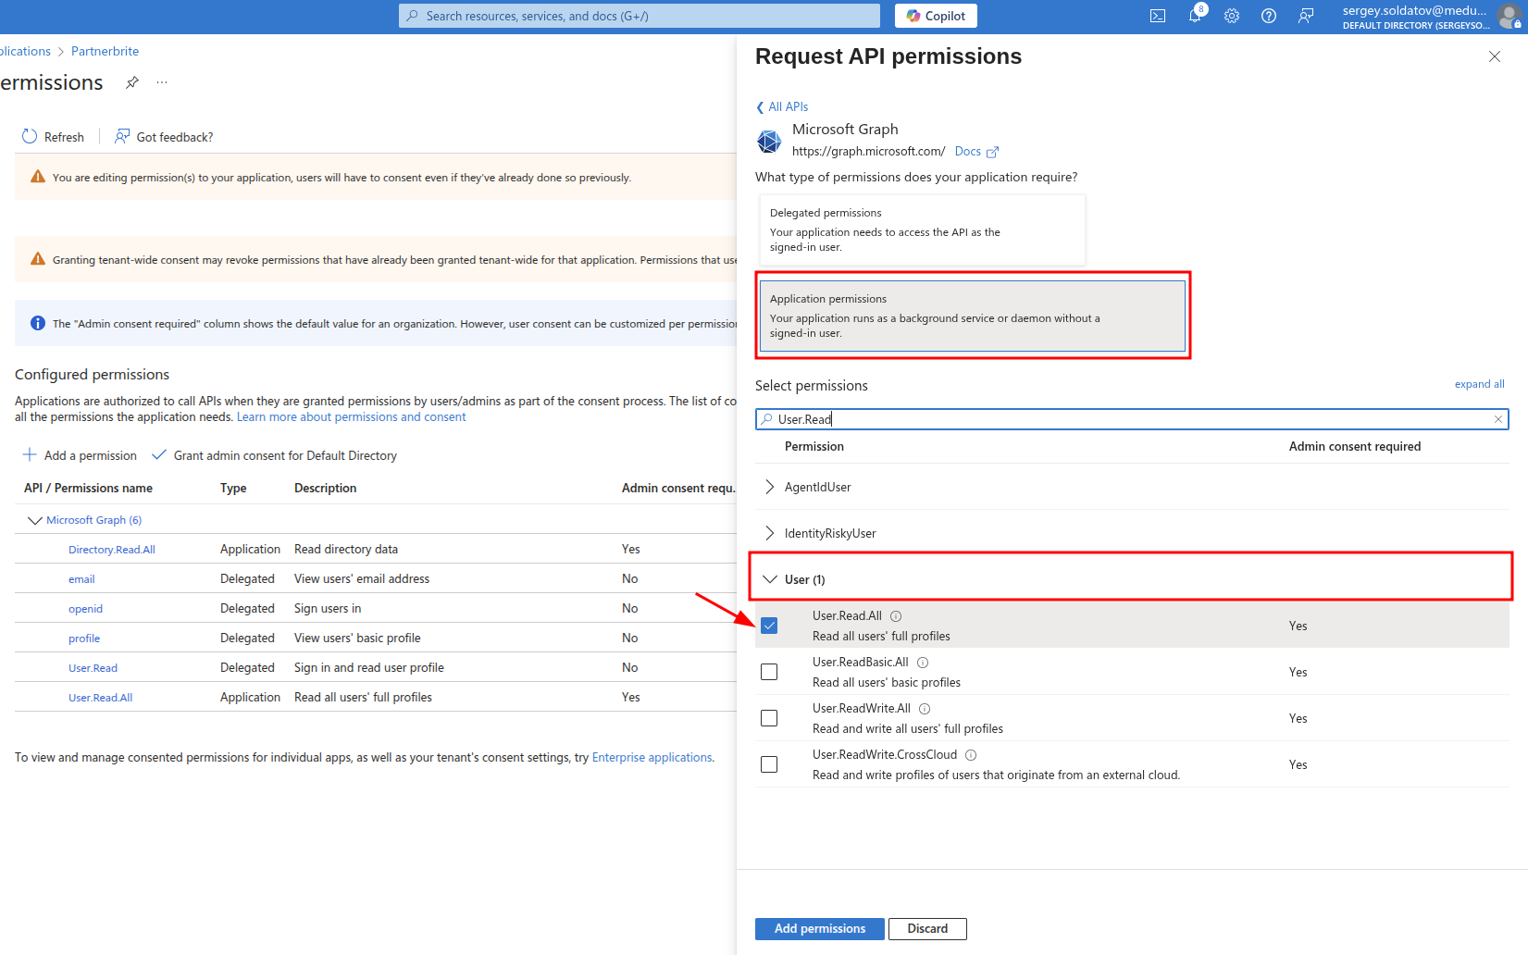Viewport: 1528px width, 955px height.
Task: Click Add a permission
Action: 80,455
